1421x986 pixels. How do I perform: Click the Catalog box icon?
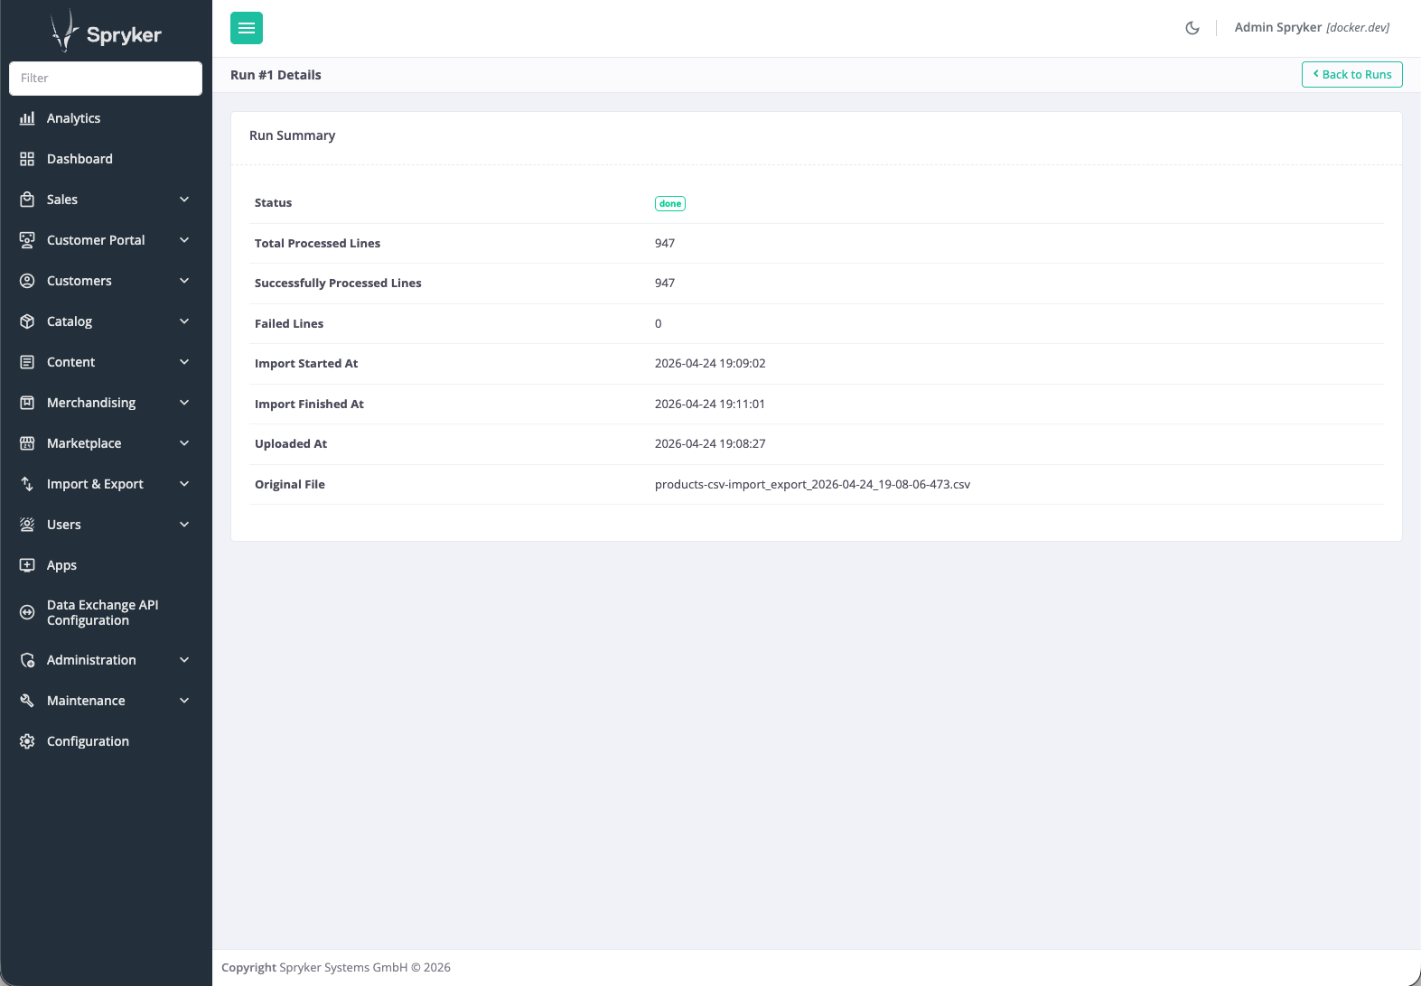point(27,321)
